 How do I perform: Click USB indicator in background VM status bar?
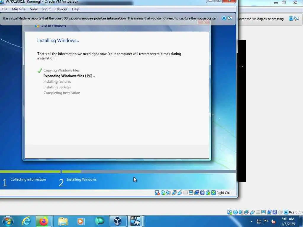click(x=252, y=212)
